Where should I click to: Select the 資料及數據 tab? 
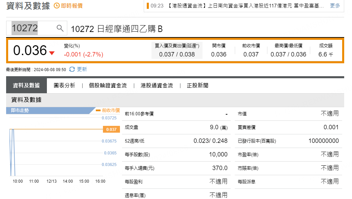tap(27, 85)
